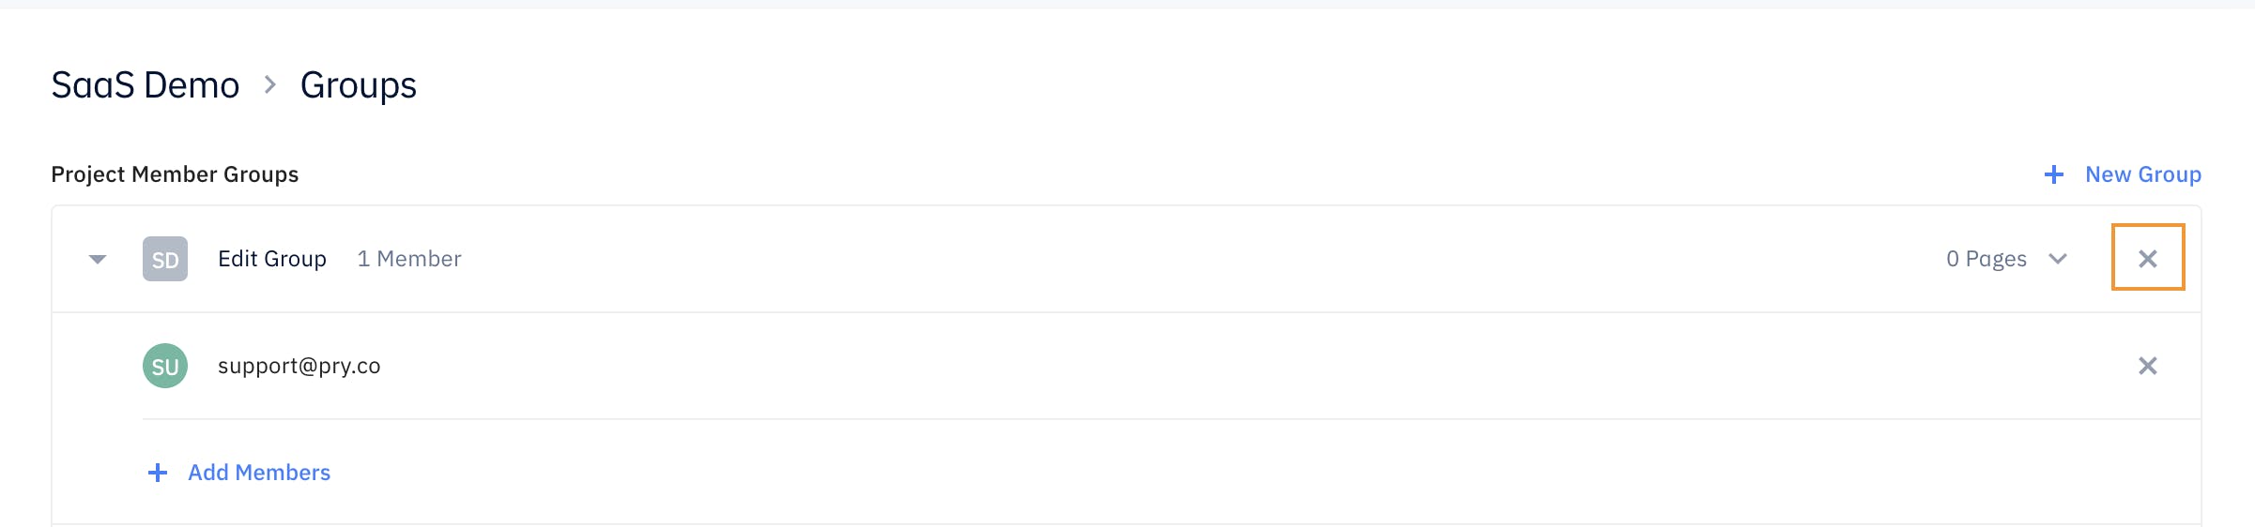The height and width of the screenshot is (527, 2255).
Task: Remove support@pry.co member with X icon
Action: click(2147, 366)
